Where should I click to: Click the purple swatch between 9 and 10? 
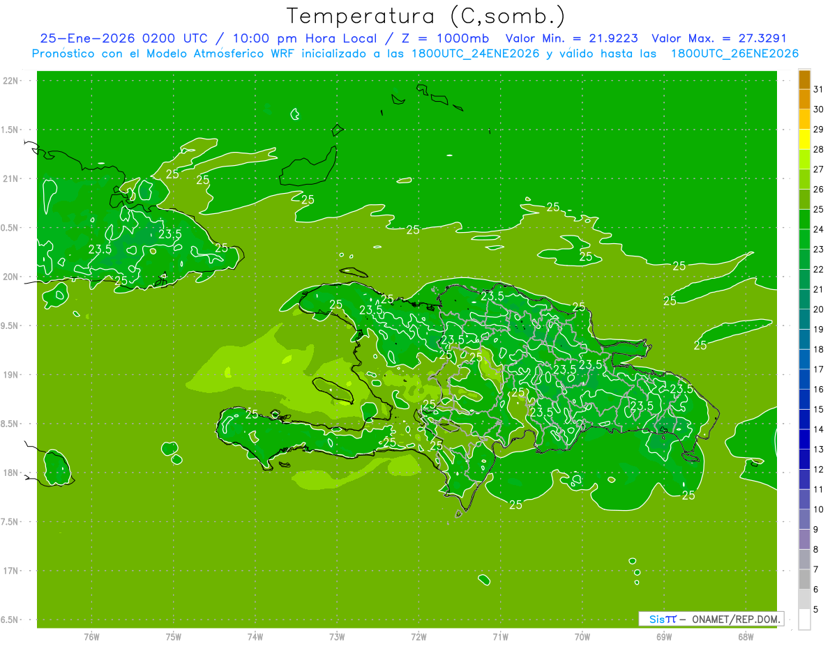(x=804, y=519)
